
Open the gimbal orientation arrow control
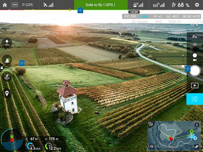[x=7, y=59]
